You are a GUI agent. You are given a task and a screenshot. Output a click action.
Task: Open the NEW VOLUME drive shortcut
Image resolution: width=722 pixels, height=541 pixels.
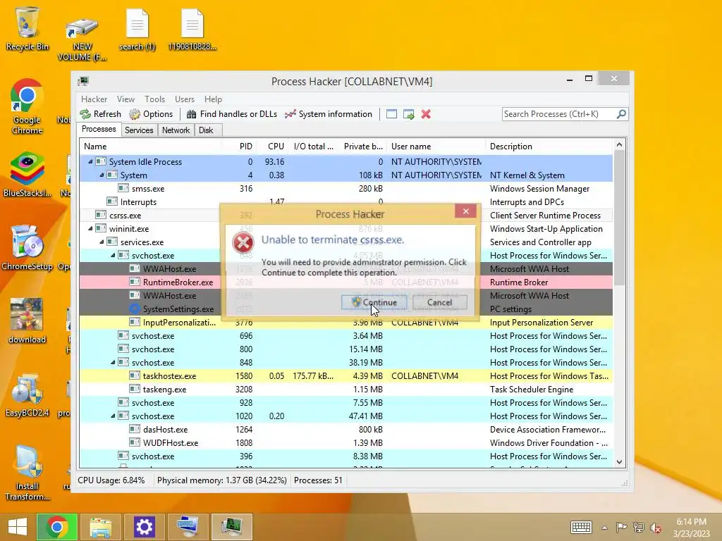click(x=82, y=39)
